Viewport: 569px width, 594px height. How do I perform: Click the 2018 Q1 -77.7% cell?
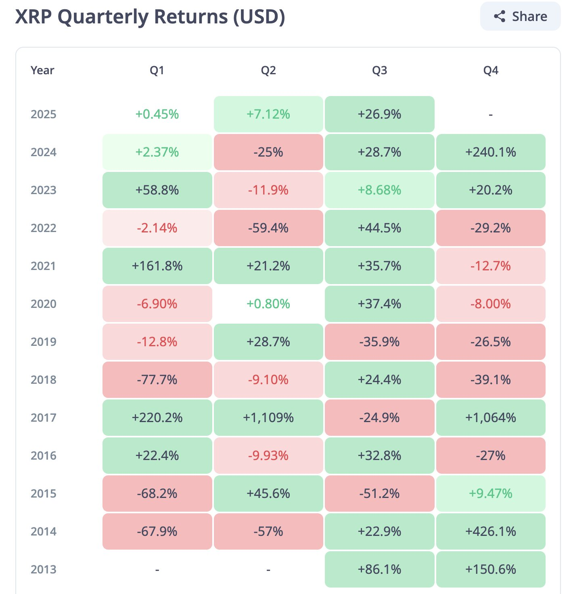pos(157,380)
